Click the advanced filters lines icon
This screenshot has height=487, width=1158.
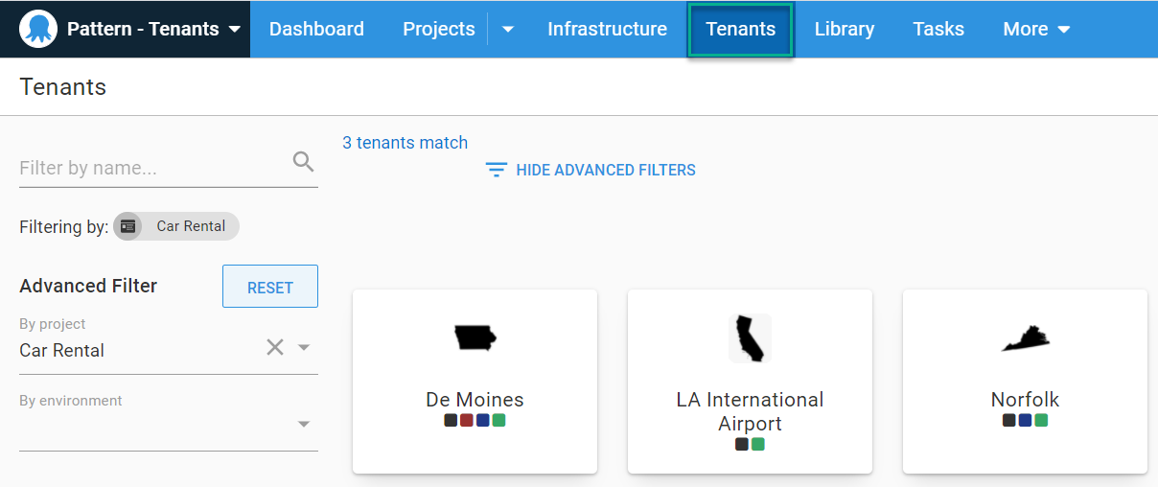(496, 171)
